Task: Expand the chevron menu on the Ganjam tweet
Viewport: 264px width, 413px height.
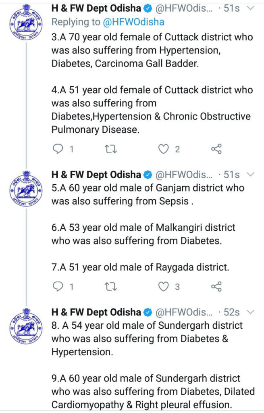Action: 250,175
